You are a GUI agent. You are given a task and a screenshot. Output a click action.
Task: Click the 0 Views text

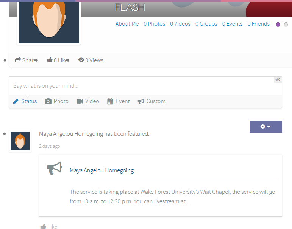(94, 60)
